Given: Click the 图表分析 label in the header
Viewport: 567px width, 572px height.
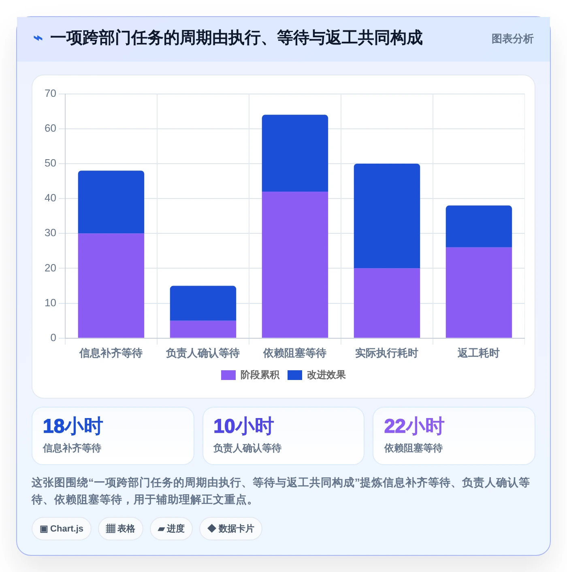Looking at the screenshot, I should 512,39.
